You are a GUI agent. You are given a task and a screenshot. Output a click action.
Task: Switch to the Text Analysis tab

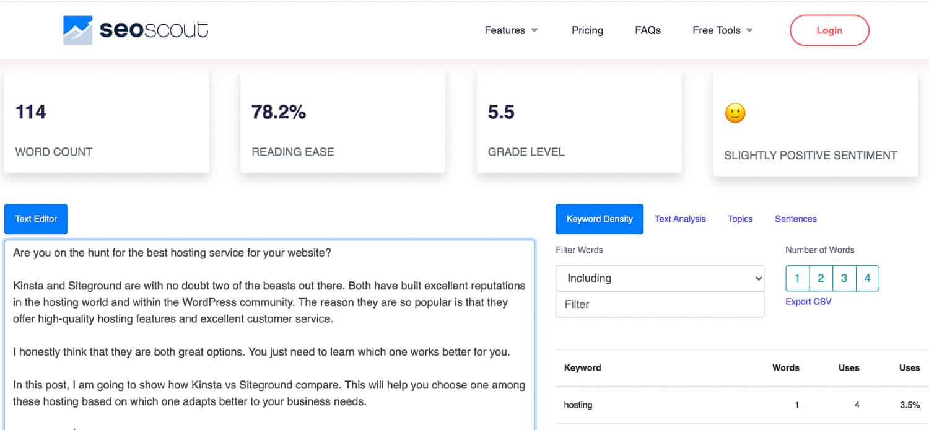[680, 219]
